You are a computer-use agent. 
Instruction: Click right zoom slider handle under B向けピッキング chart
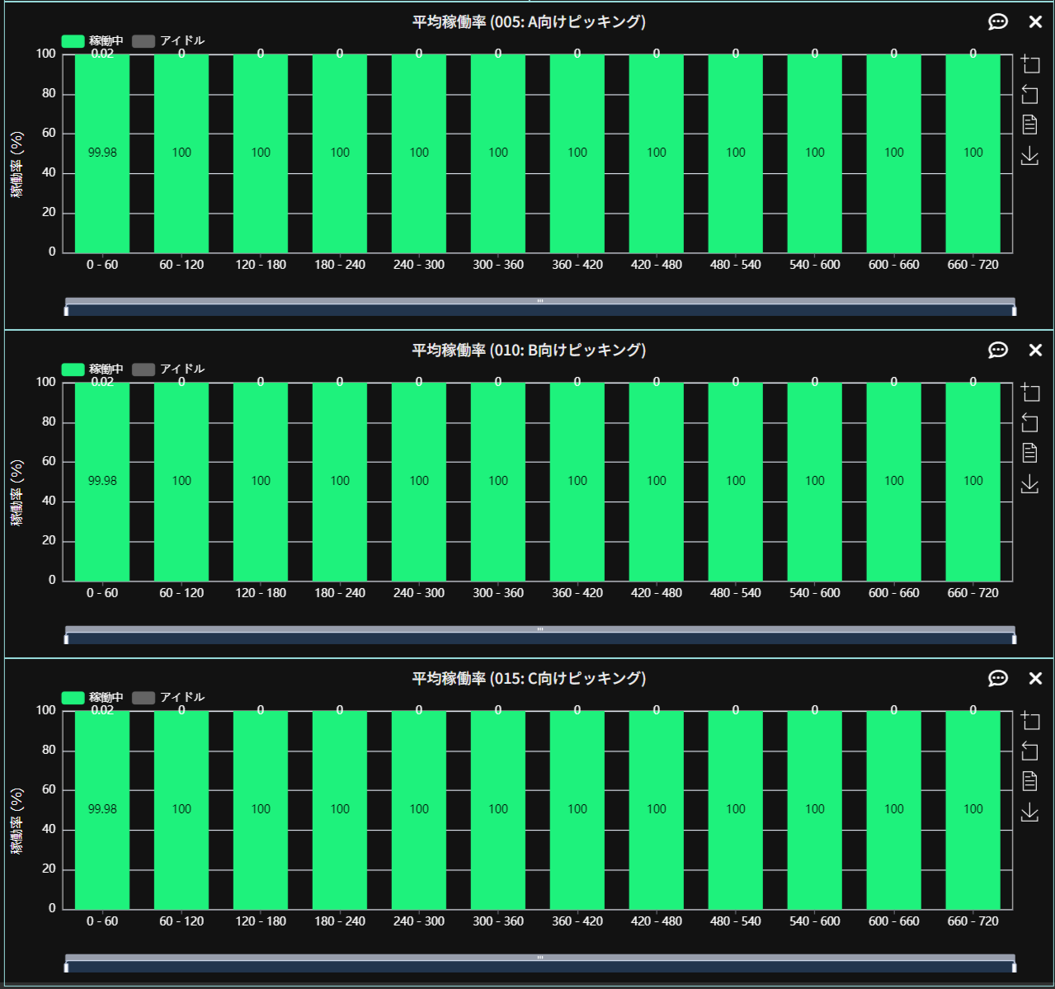[x=1014, y=638]
